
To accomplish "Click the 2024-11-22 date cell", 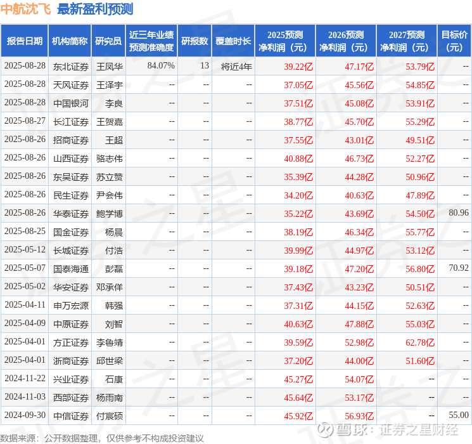I will click(25, 378).
